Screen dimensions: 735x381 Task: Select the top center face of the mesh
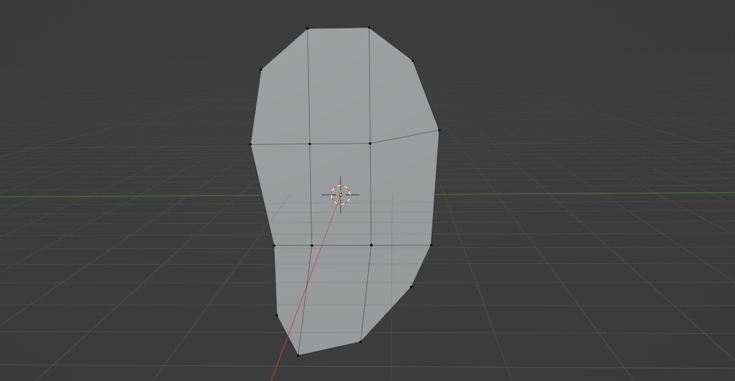click(x=339, y=85)
